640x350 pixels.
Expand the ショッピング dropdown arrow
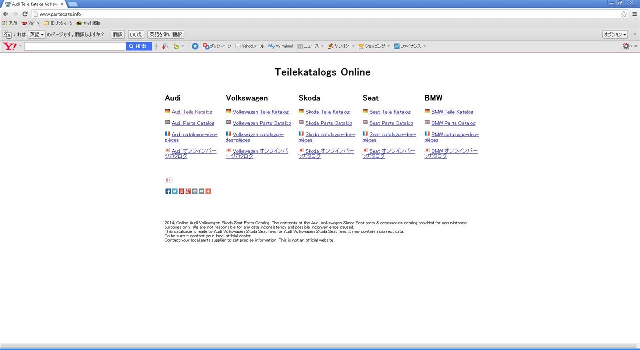[x=389, y=46]
